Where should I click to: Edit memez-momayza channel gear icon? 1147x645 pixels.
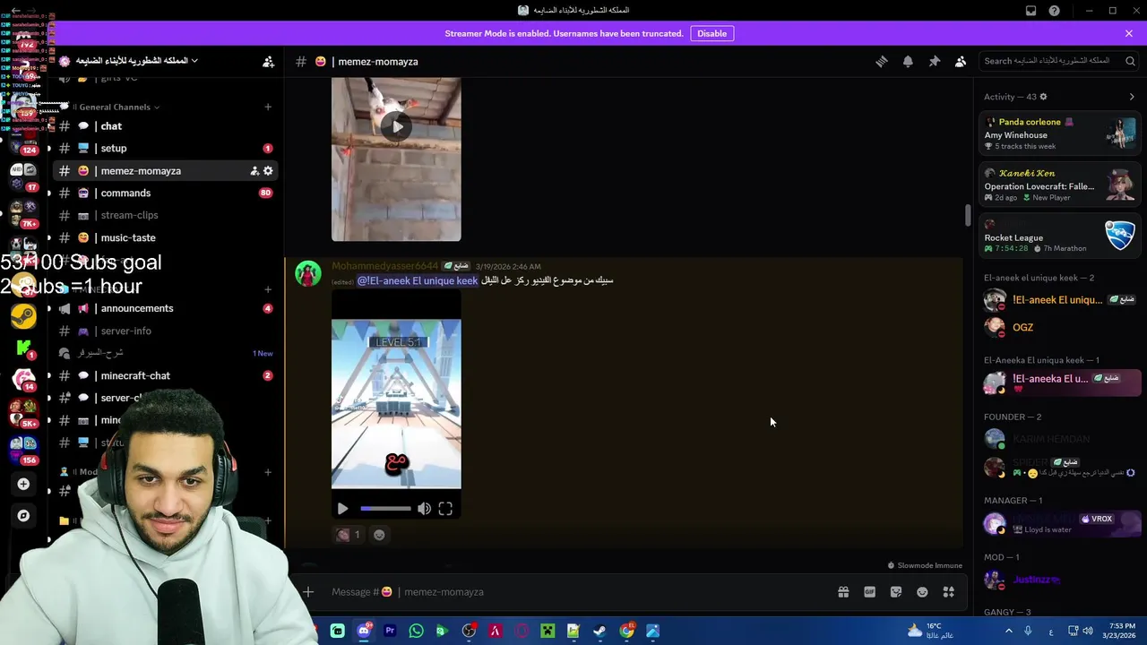coord(268,170)
